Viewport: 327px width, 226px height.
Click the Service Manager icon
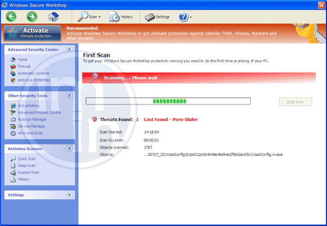13,127
